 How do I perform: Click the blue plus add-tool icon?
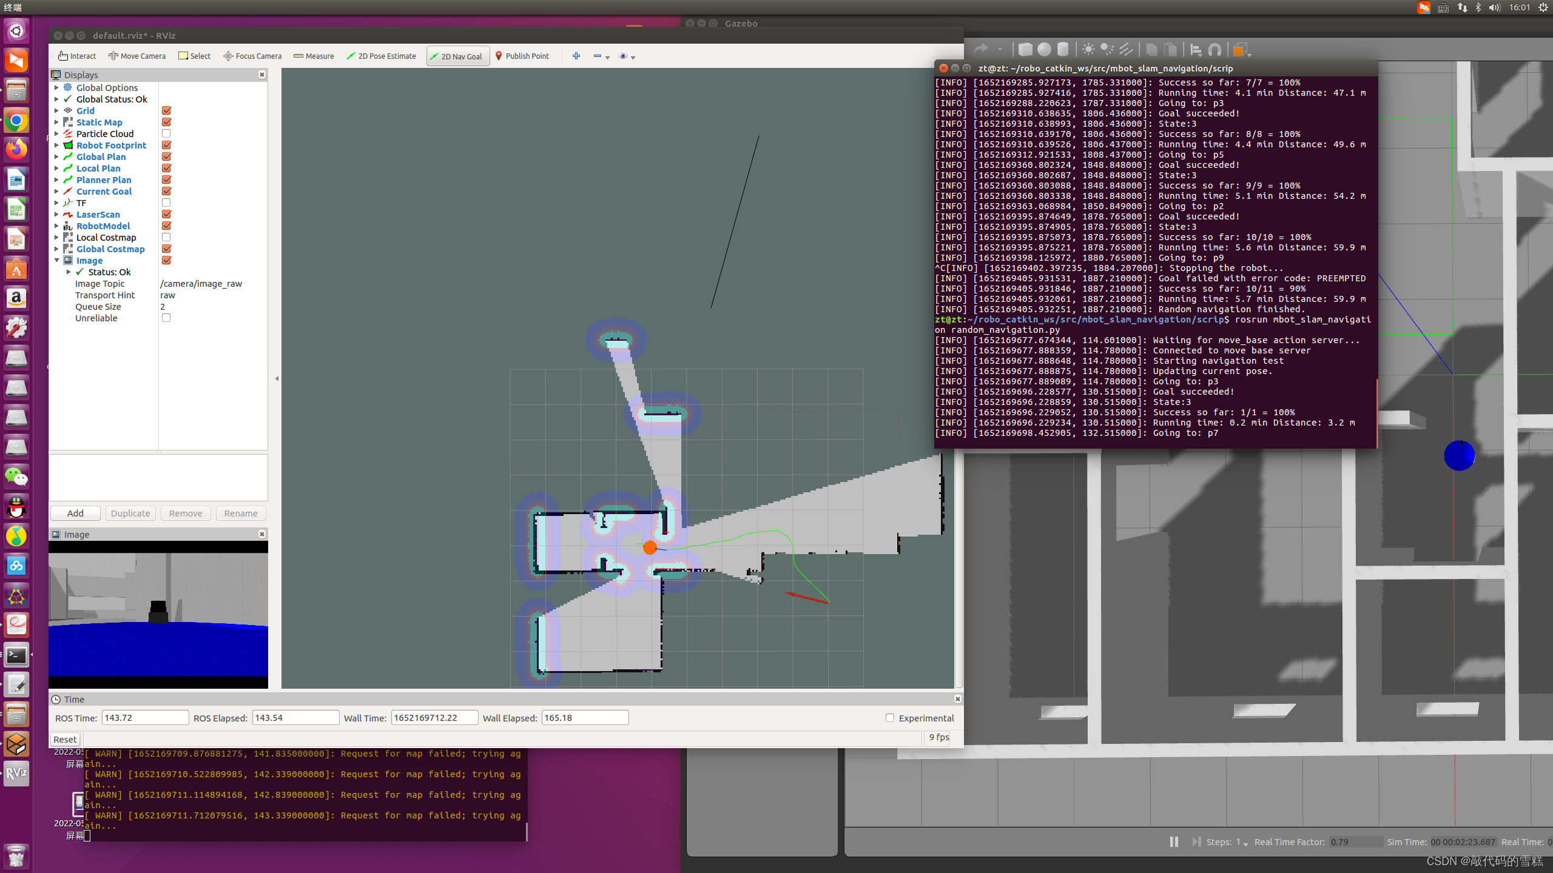576,56
